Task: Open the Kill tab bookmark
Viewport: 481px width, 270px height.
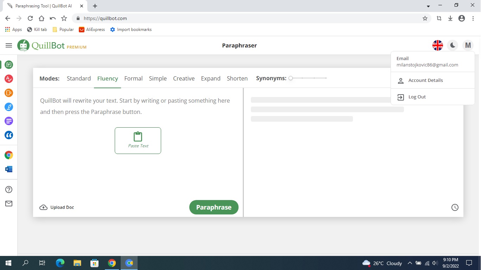Action: point(37,30)
